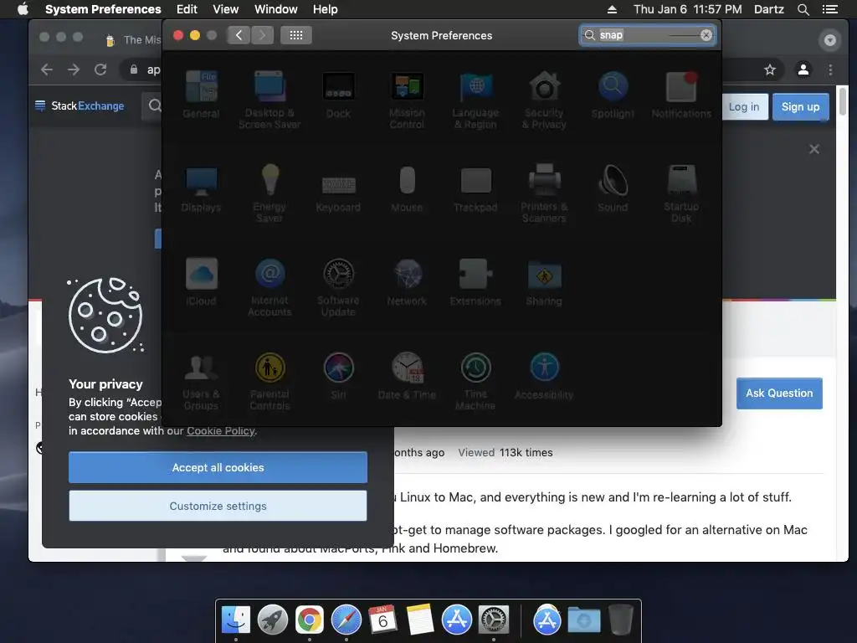Screen dimensions: 857x643
Task: Open Users & Groups preferences
Action: point(201,381)
